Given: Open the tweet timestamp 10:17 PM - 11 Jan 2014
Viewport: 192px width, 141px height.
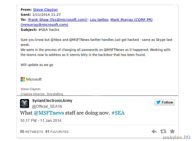Looking at the screenshot, I should [x=41, y=121].
